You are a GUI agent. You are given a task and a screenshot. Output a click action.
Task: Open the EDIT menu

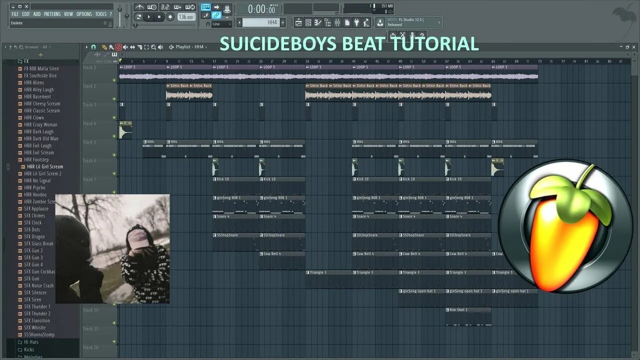click(26, 14)
